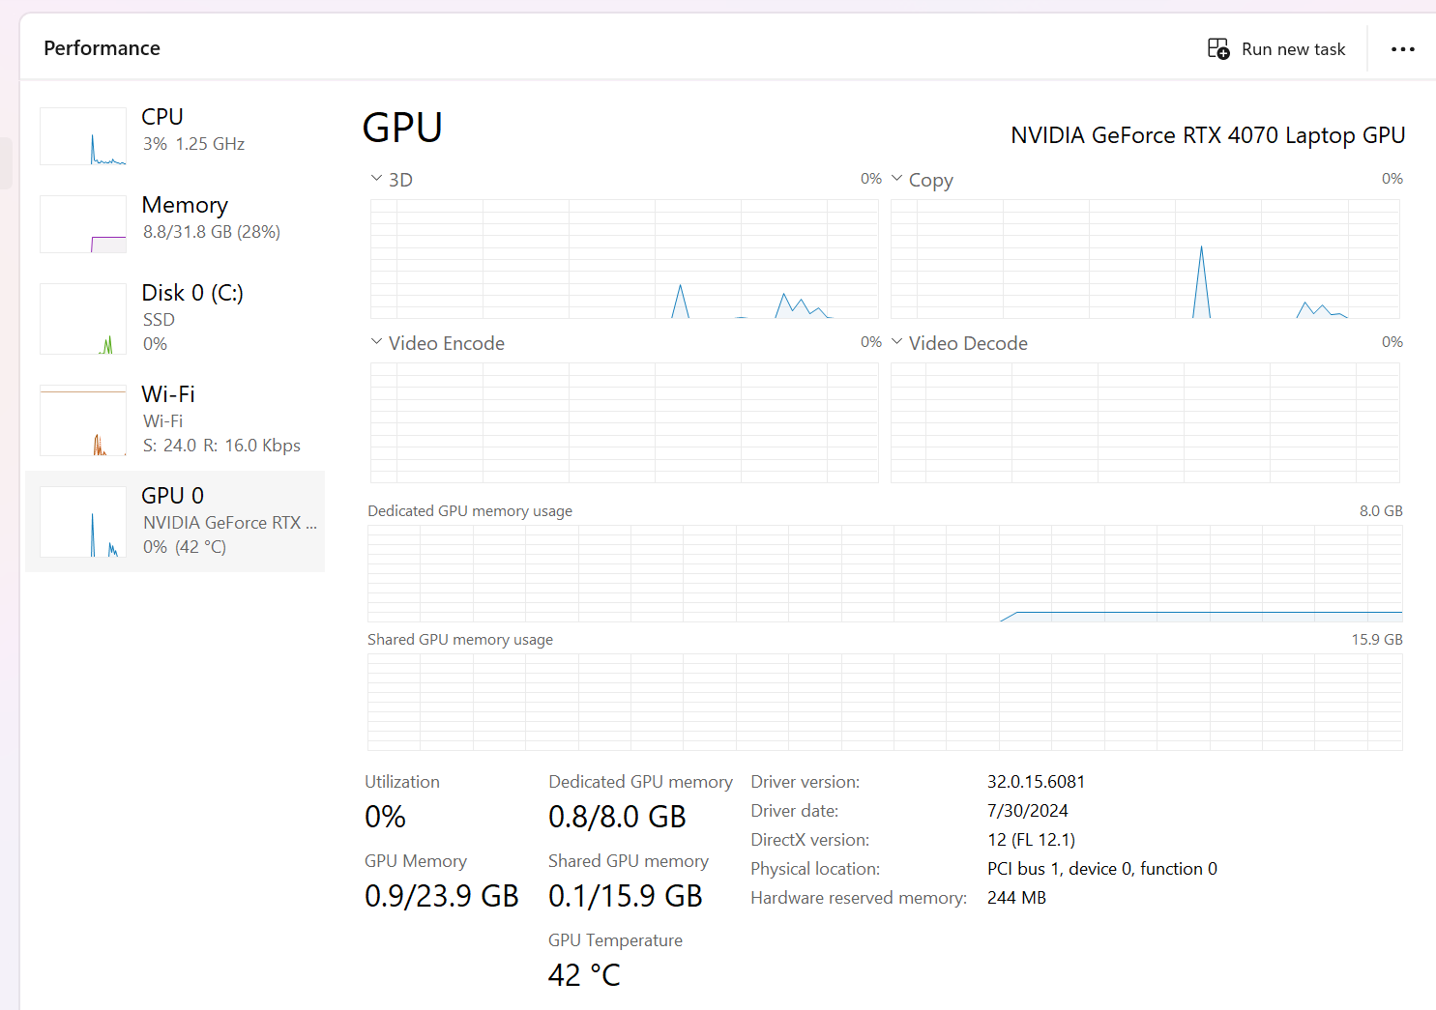The width and height of the screenshot is (1436, 1010).
Task: Click the "Shared GPU memory usage" graph title
Action: (x=460, y=640)
